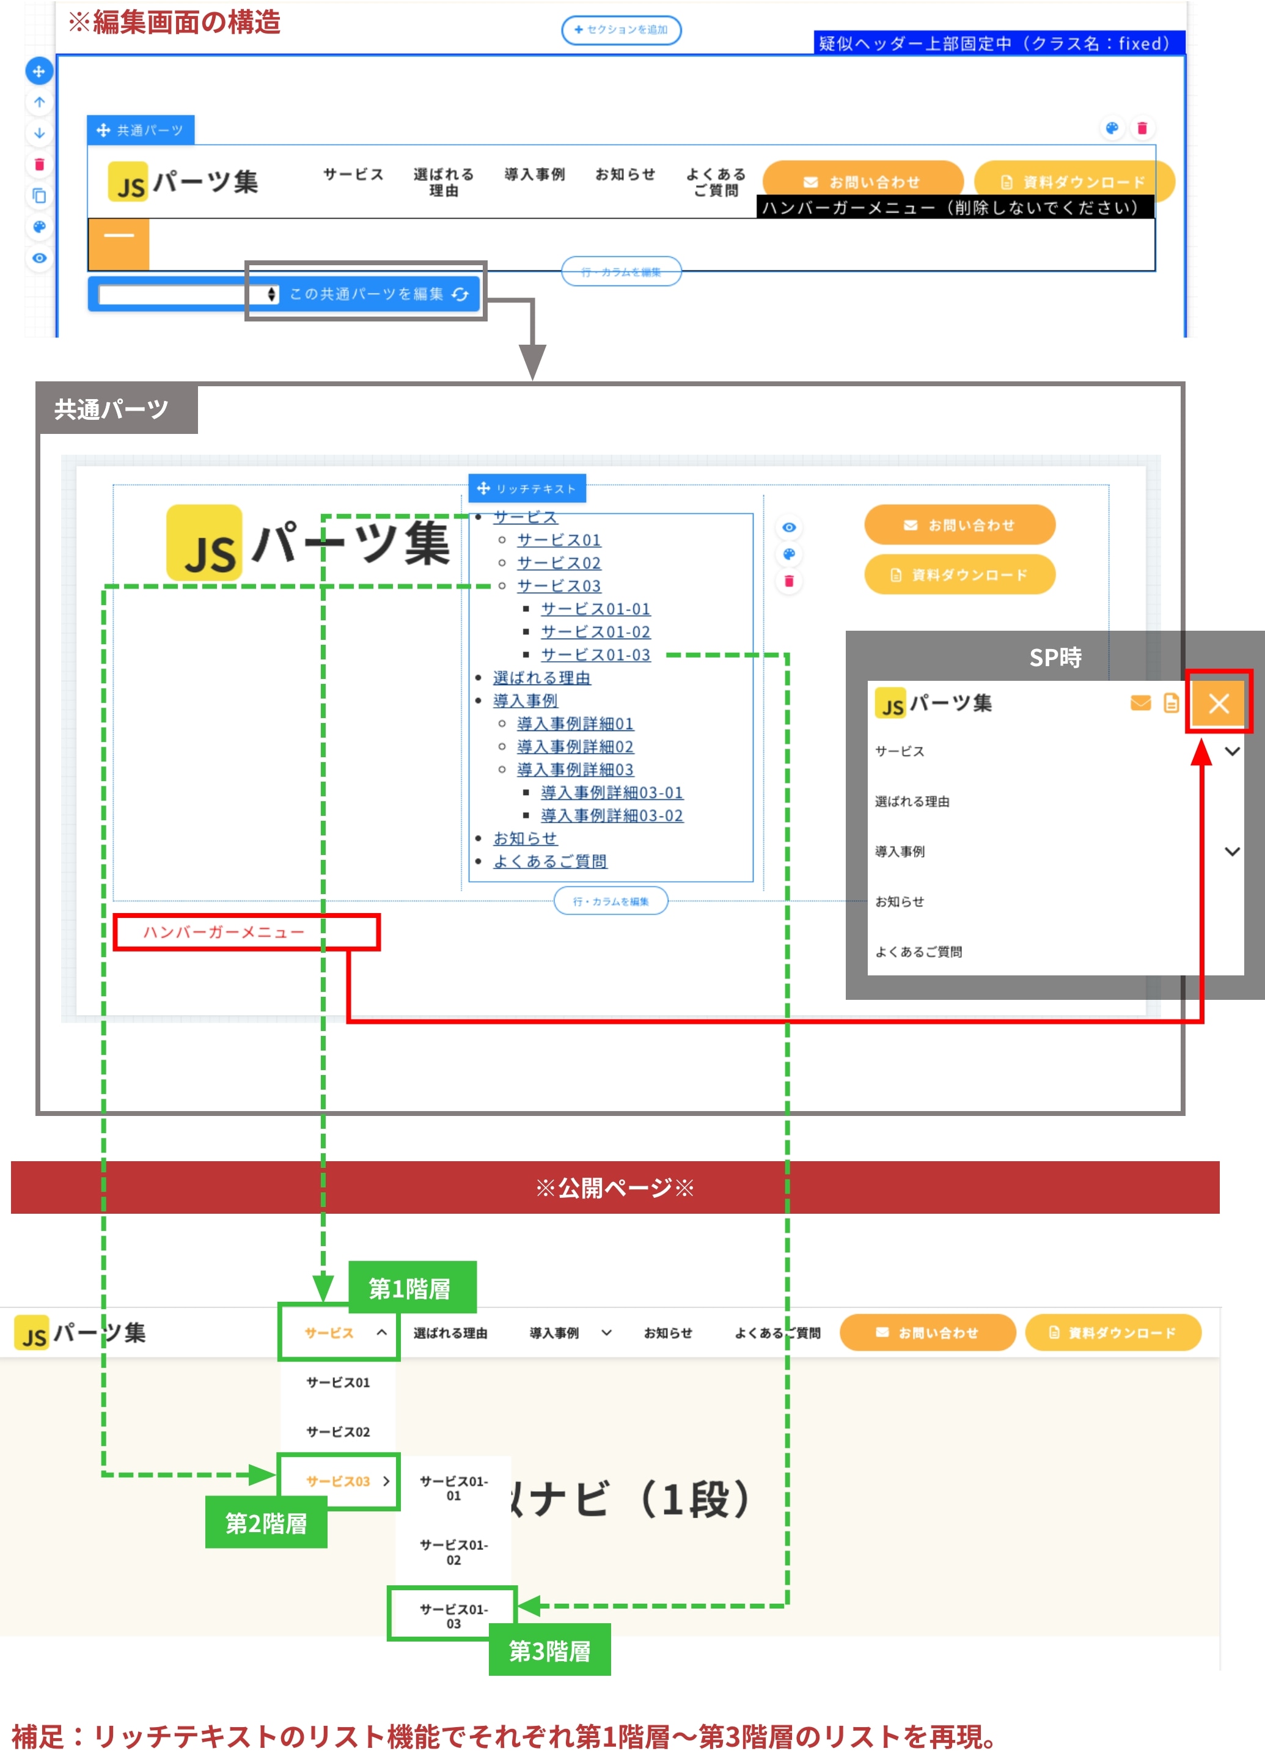Screen dimensions: 1265x1754
Task: Grab the drag handle on the リッチテキスト label
Action: tap(485, 489)
